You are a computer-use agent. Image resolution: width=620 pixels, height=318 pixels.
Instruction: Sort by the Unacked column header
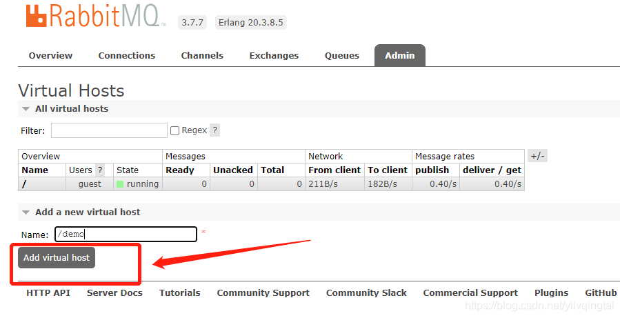pos(233,170)
